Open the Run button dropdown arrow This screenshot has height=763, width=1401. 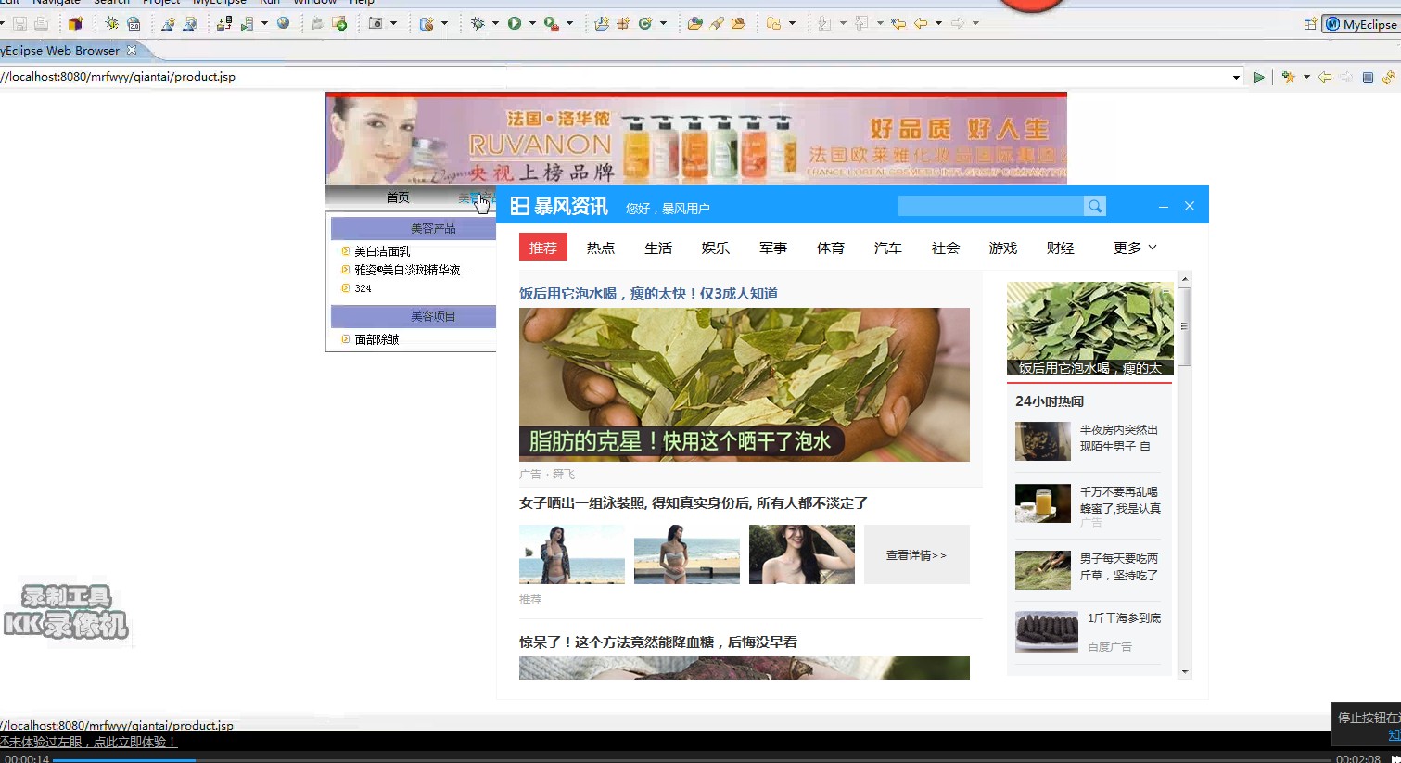pos(532,23)
